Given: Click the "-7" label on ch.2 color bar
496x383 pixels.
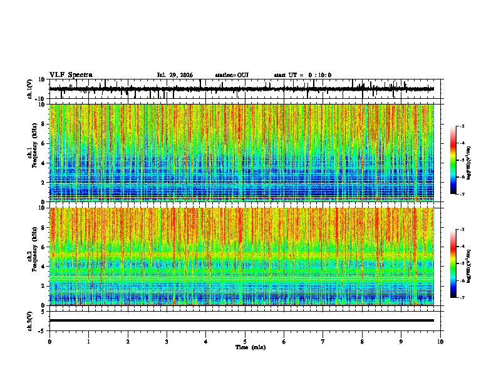Looking at the screenshot, I should (462, 298).
